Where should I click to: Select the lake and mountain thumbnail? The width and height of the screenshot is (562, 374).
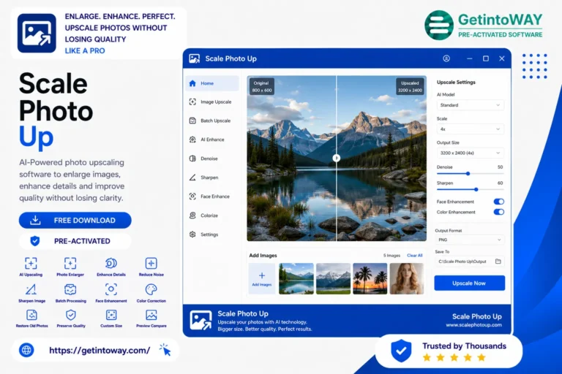296,278
